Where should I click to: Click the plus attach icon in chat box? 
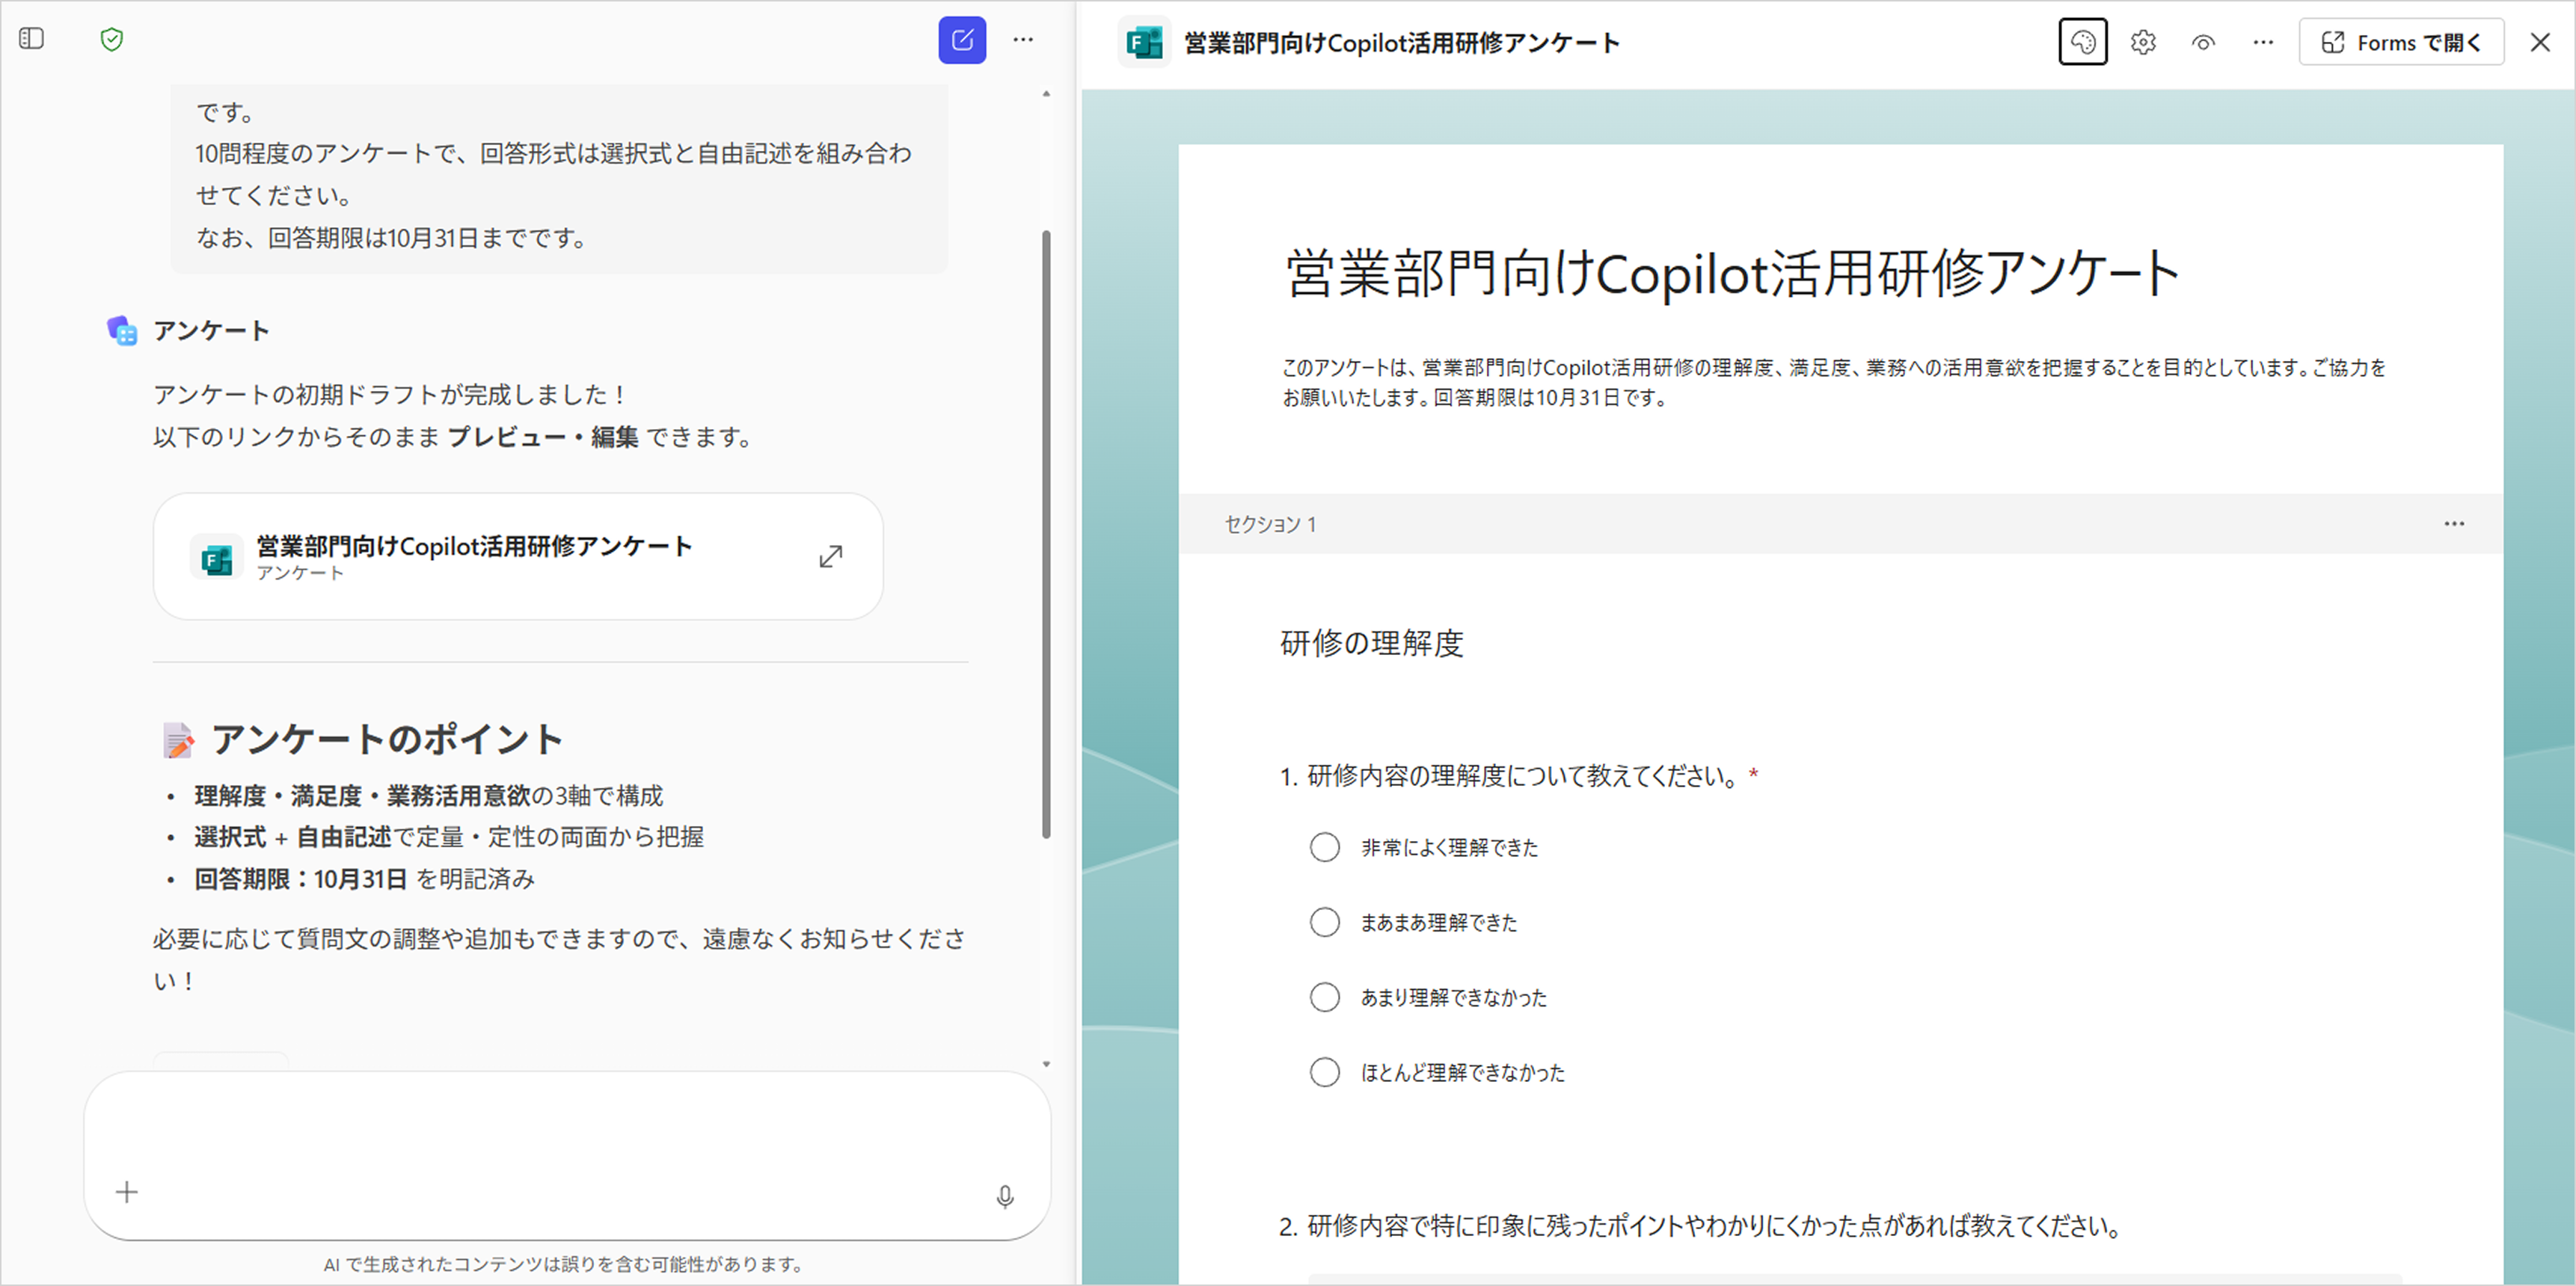[127, 1192]
